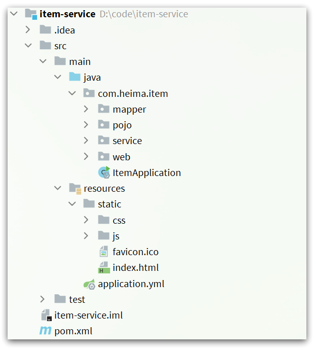Expand the test folder
The image size is (314, 349).
pos(43,299)
